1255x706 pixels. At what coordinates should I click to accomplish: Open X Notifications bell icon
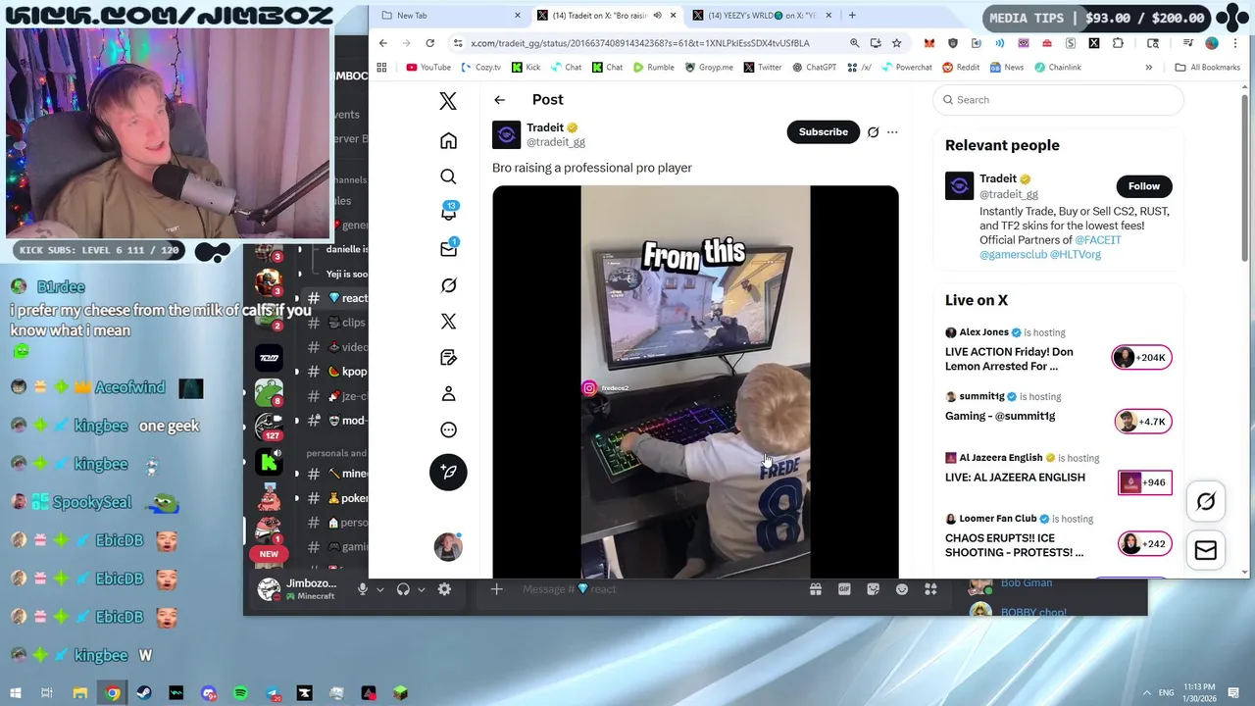[x=448, y=212]
